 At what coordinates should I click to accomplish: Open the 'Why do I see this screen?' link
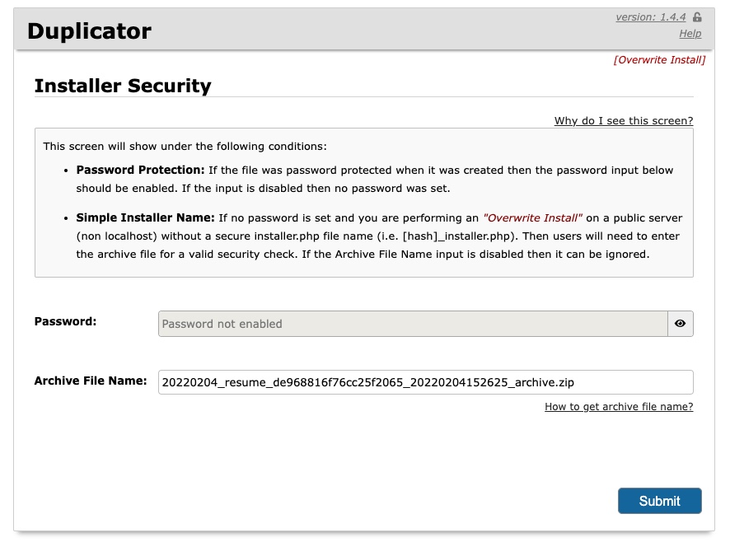624,120
